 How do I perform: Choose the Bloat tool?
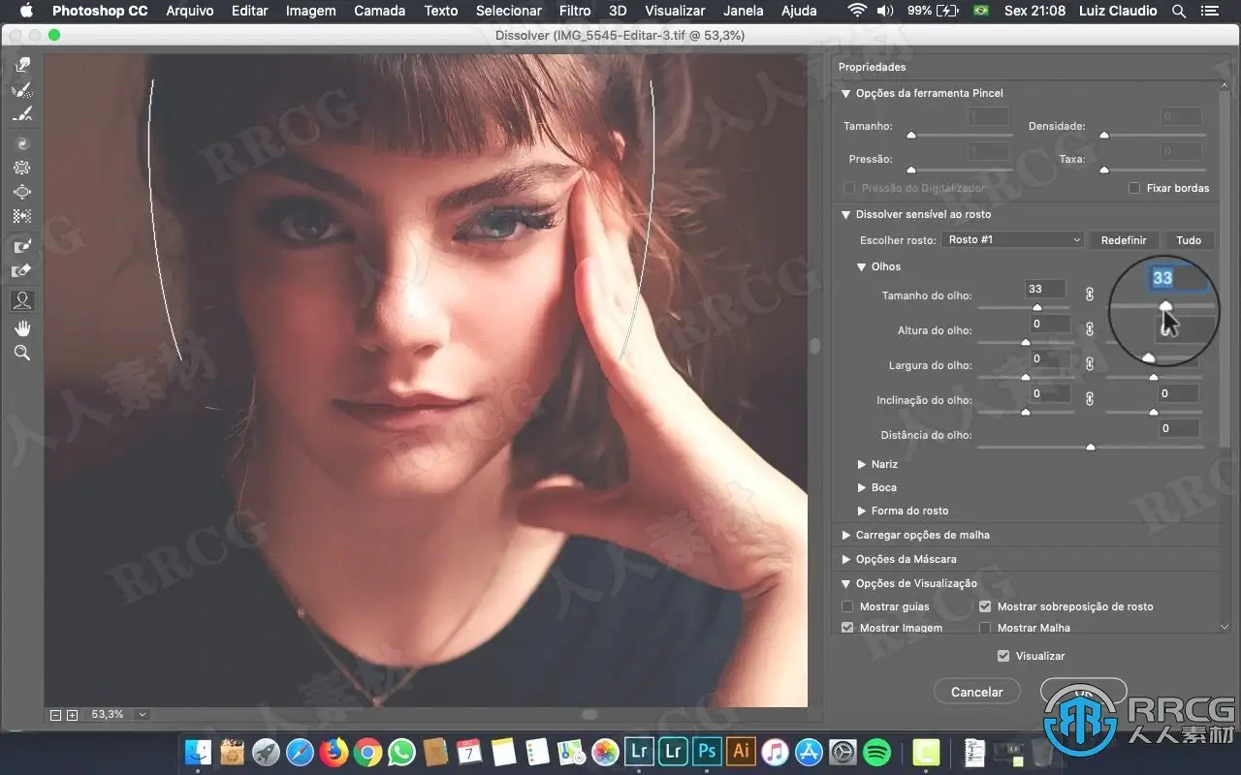coord(22,192)
